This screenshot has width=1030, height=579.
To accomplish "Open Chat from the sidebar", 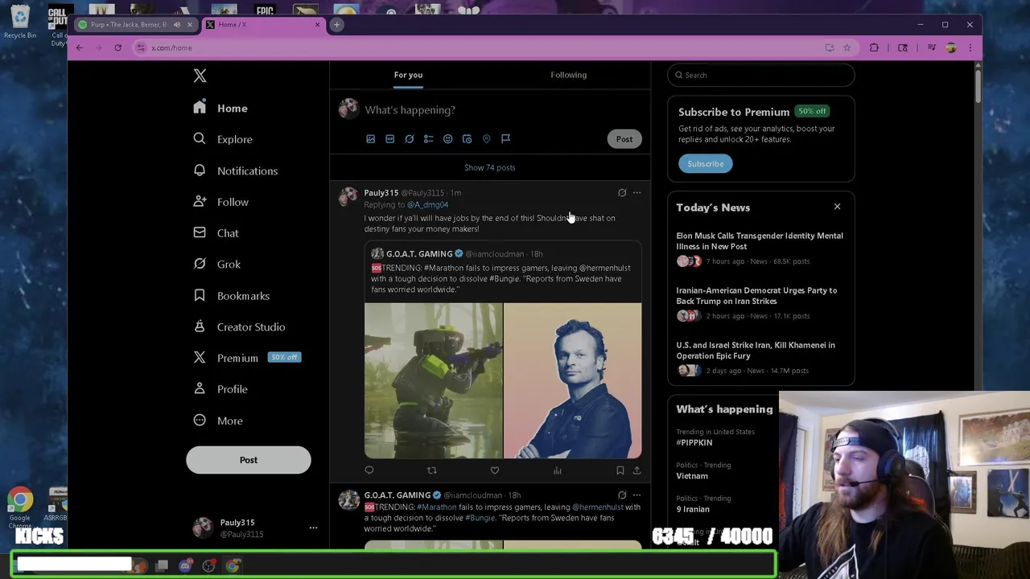I will click(x=216, y=233).
